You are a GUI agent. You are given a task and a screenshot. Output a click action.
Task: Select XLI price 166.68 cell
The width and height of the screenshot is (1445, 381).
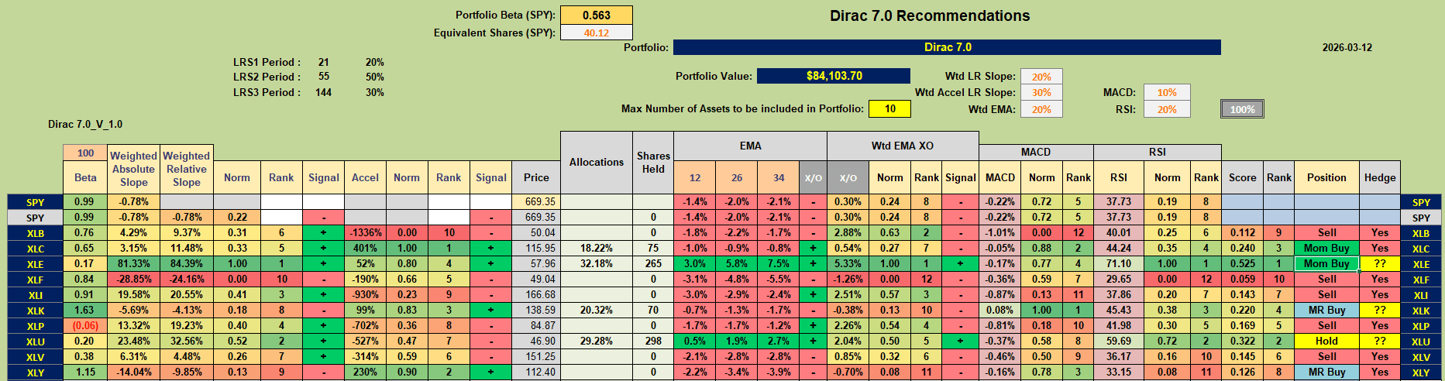click(536, 295)
